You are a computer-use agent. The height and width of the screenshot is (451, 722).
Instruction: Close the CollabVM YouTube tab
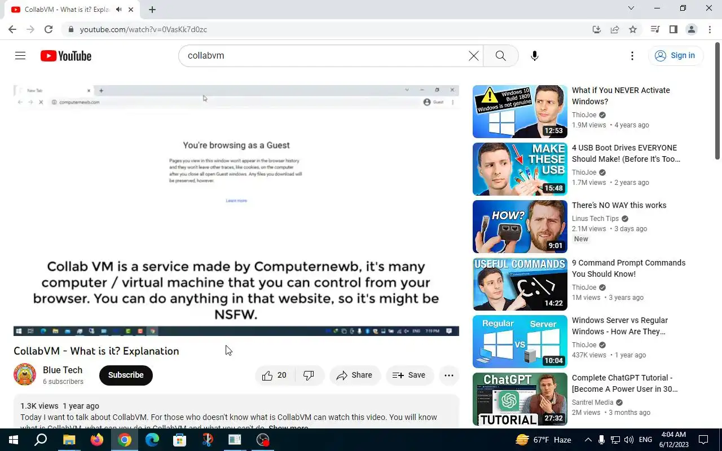(x=131, y=10)
